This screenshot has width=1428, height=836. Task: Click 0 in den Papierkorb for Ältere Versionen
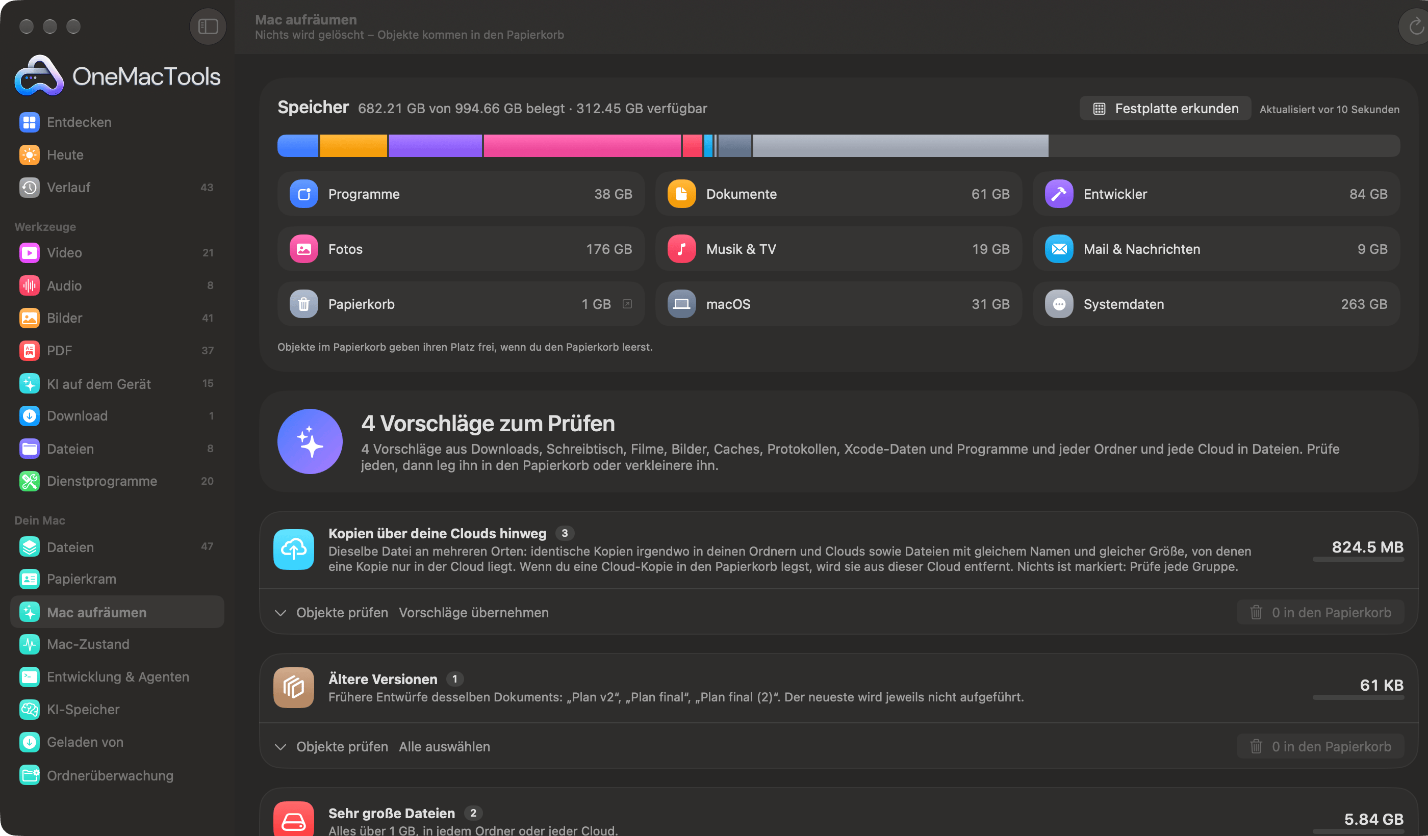click(x=1320, y=746)
